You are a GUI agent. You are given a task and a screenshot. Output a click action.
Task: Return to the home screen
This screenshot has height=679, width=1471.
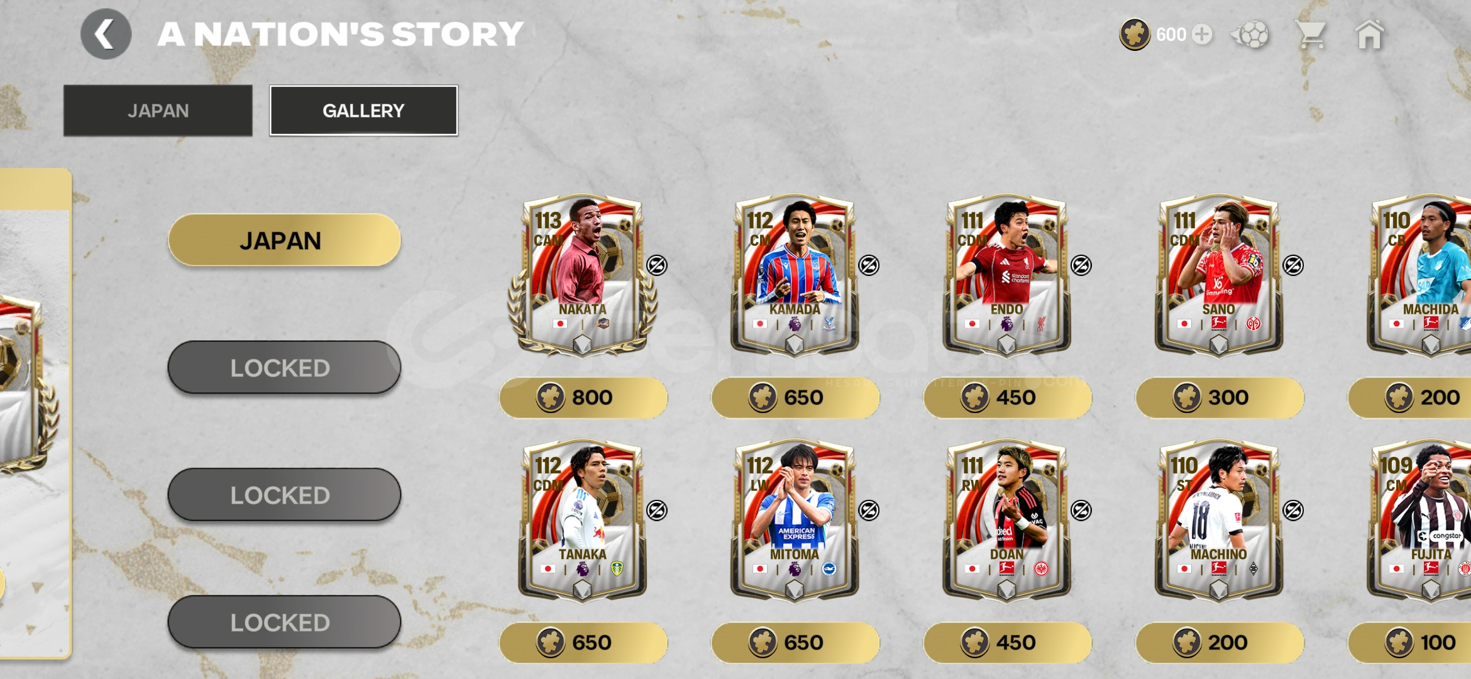(1369, 35)
